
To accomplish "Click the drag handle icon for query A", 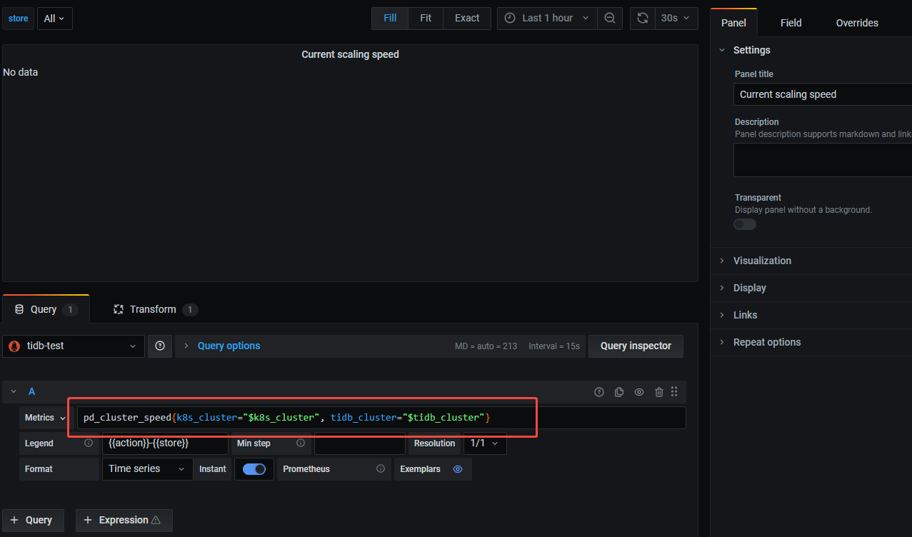I will [674, 392].
